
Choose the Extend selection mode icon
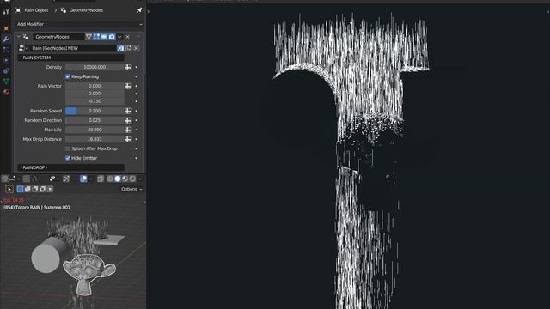pos(27,189)
